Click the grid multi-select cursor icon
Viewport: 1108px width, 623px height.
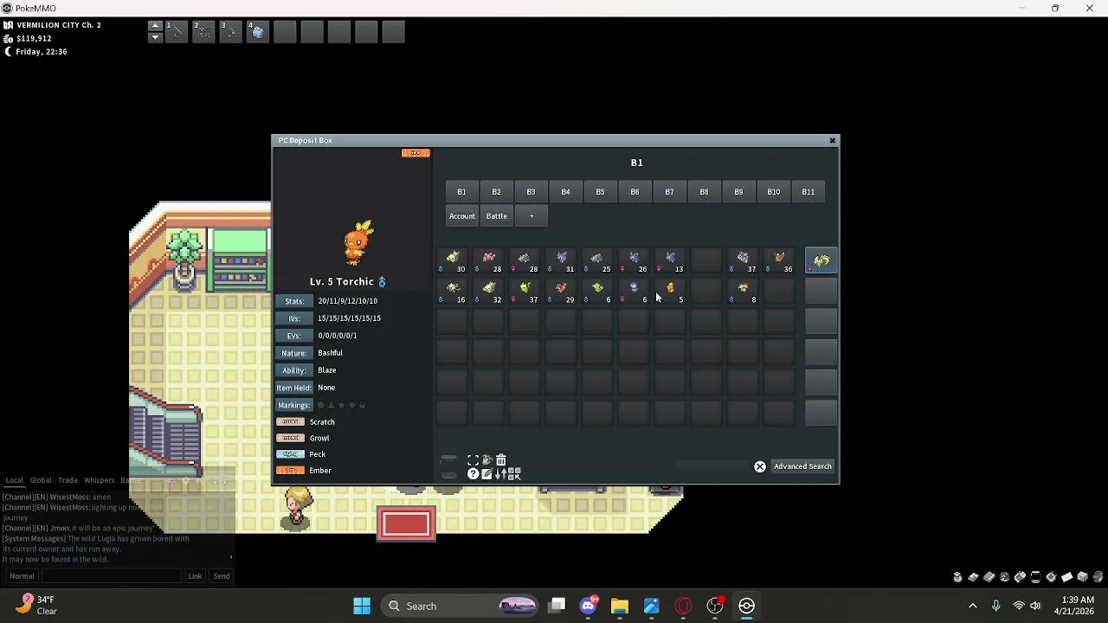tap(514, 474)
